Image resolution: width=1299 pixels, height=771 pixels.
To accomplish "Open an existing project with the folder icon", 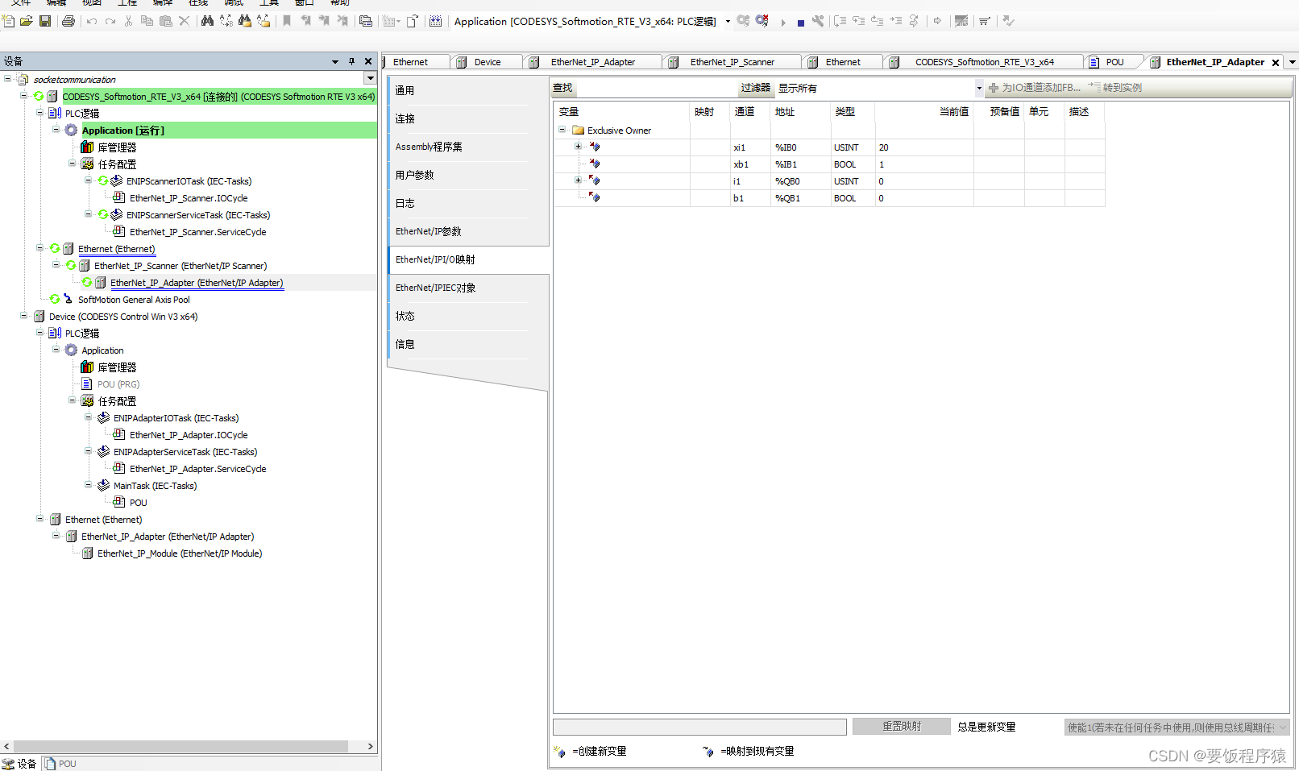I will pyautogui.click(x=26, y=21).
